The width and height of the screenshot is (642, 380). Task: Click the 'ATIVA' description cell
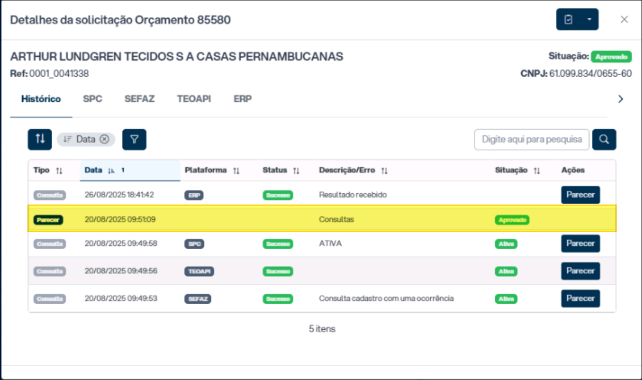(330, 243)
